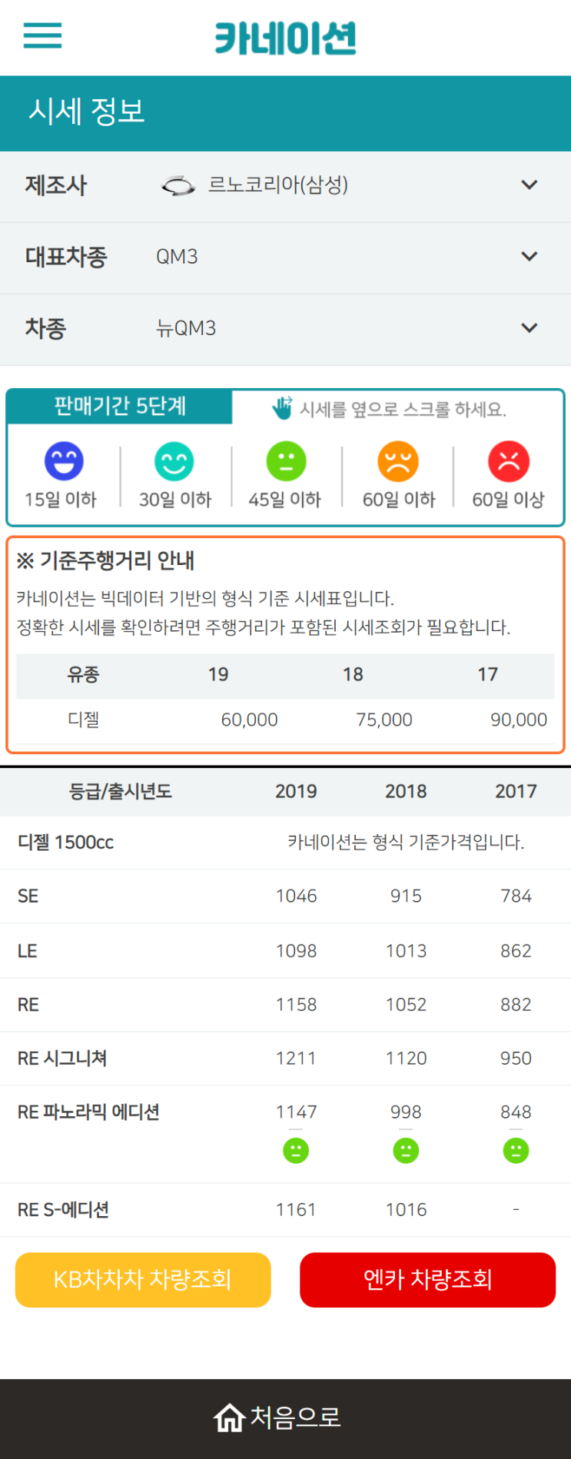This screenshot has width=571, height=1459.
Task: Expand the 차종 dropdown chevron
Action: tap(529, 327)
